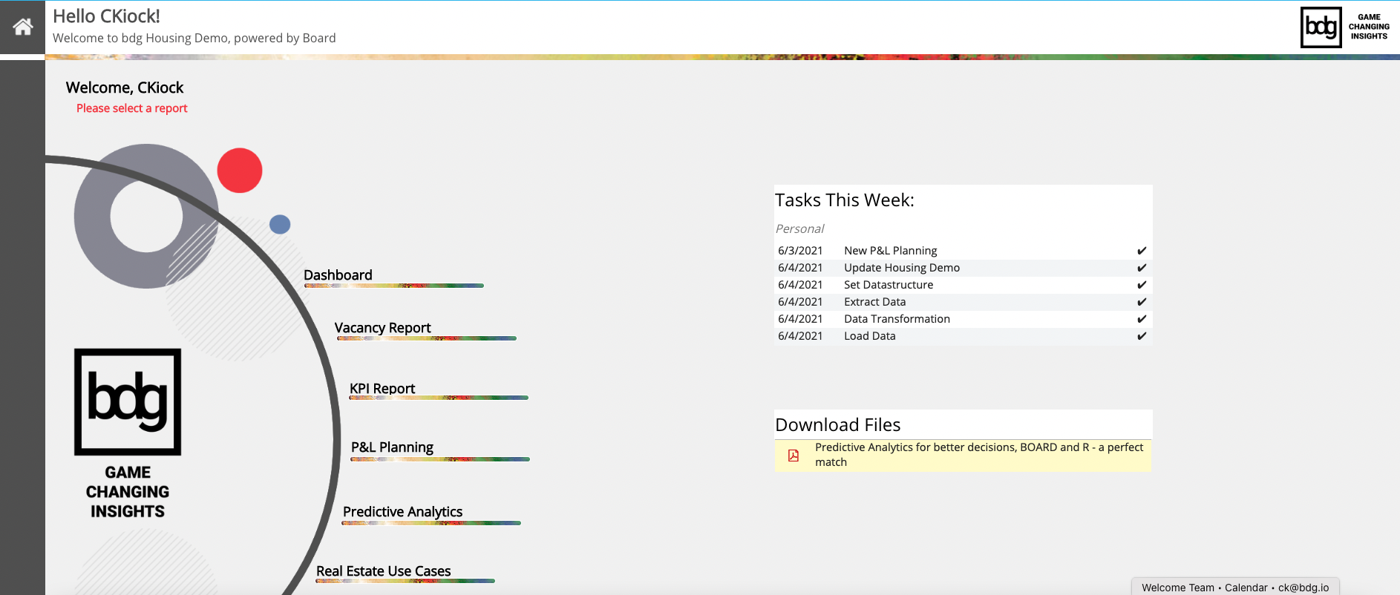Click the Personal category label

tap(799, 229)
